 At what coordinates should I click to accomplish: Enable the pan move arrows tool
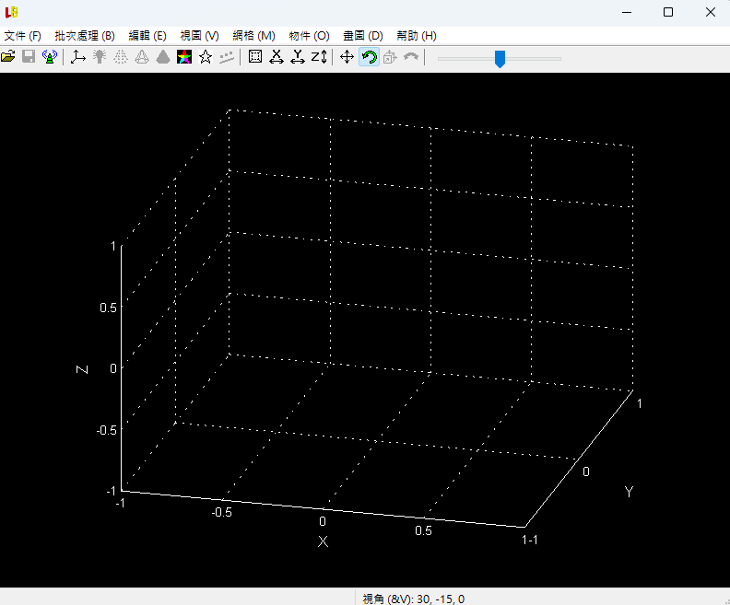347,57
